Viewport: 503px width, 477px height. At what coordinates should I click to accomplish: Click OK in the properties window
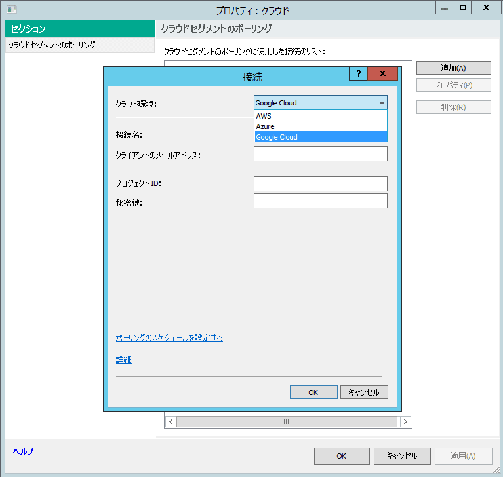[x=342, y=456]
